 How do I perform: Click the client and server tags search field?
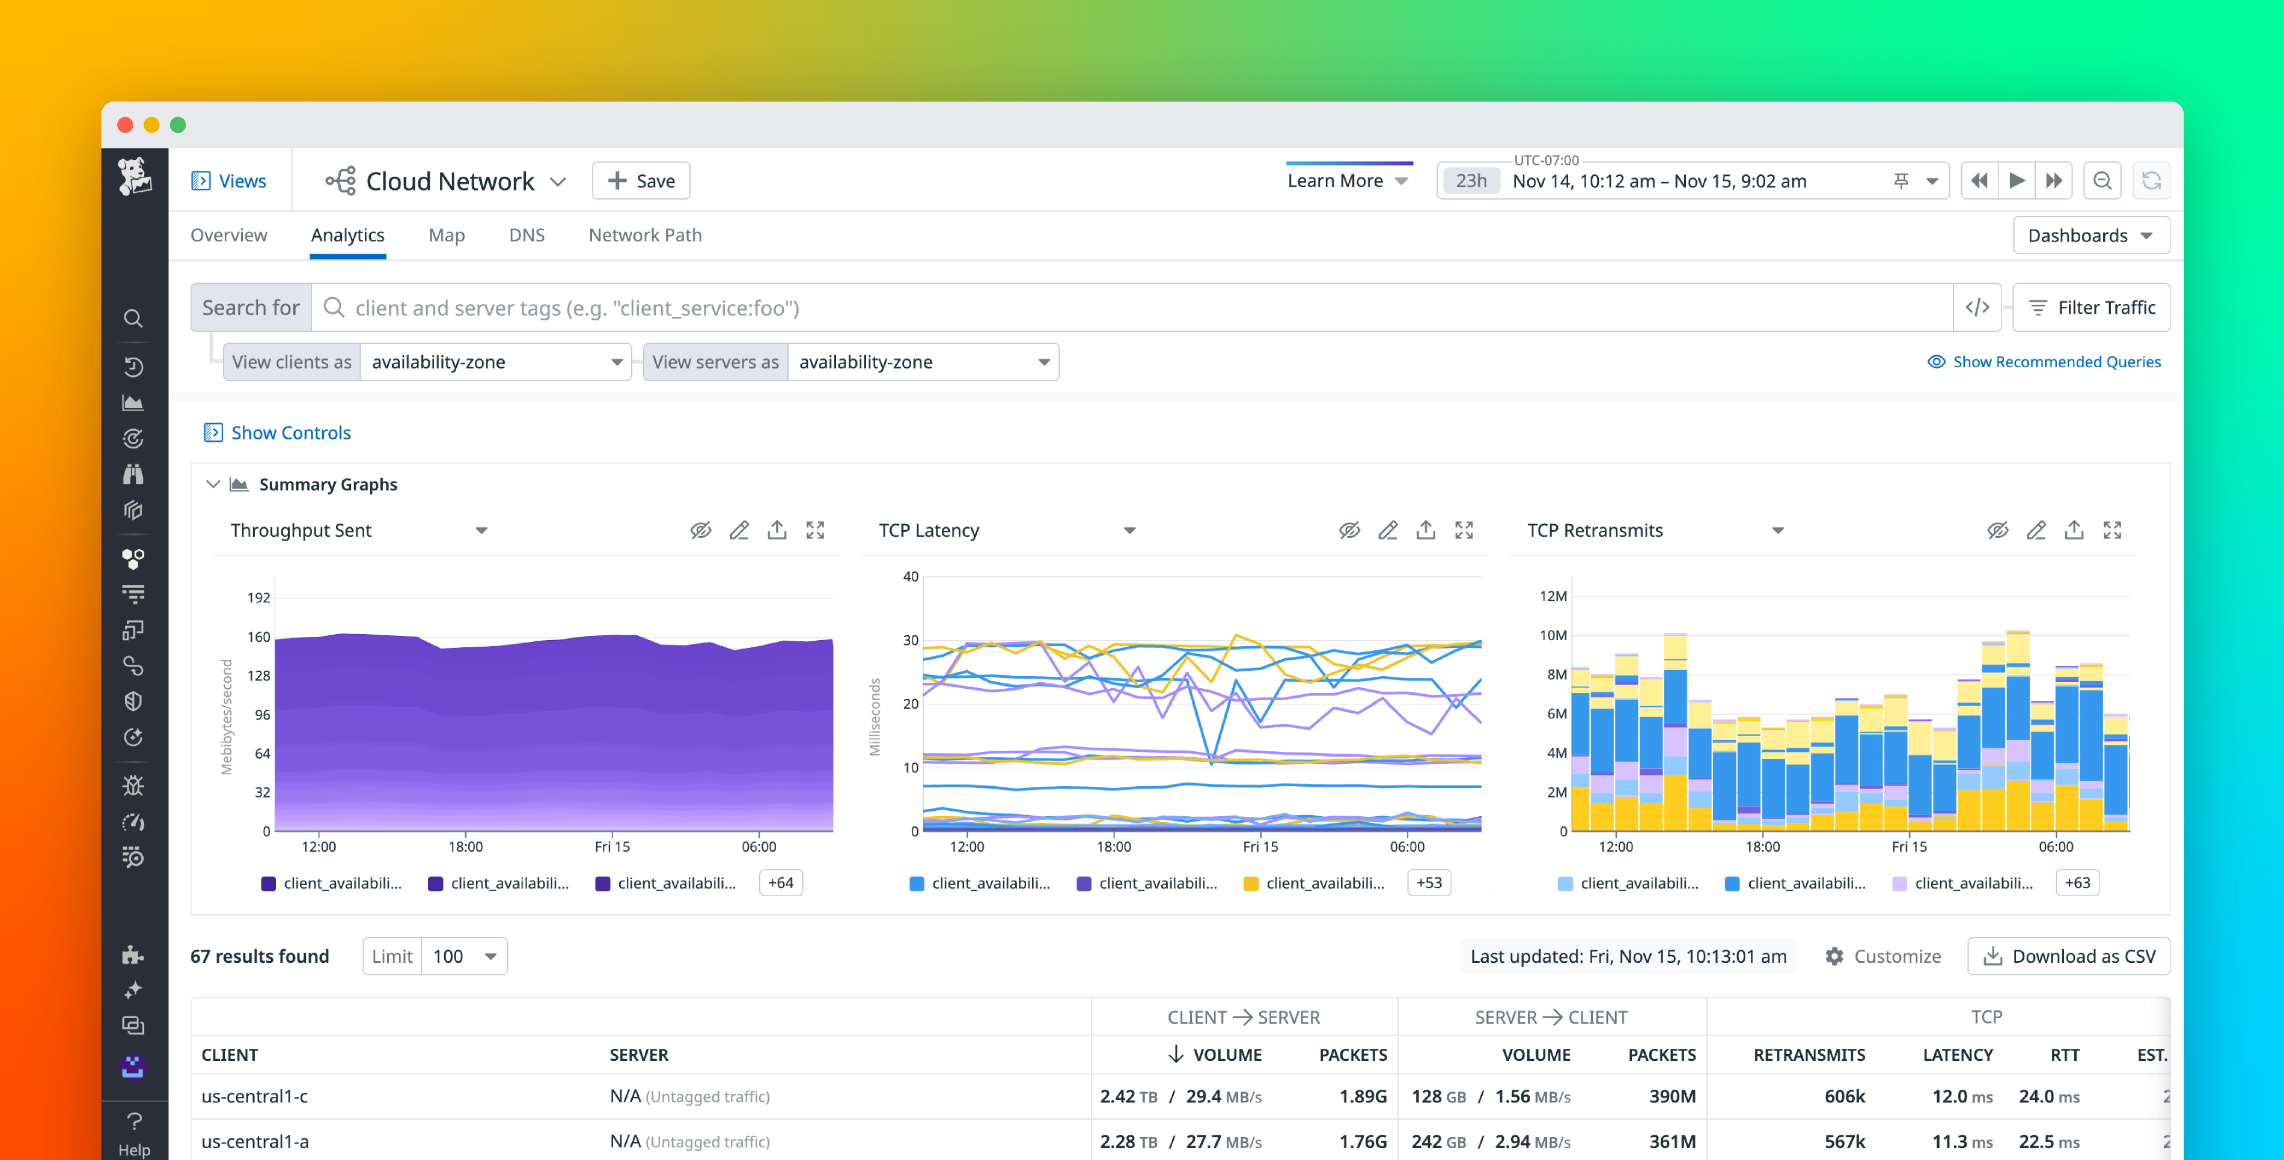pyautogui.click(x=1064, y=308)
